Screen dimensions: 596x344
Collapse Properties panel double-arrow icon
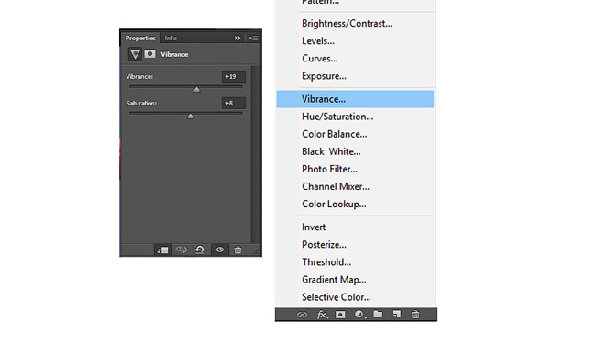(237, 38)
